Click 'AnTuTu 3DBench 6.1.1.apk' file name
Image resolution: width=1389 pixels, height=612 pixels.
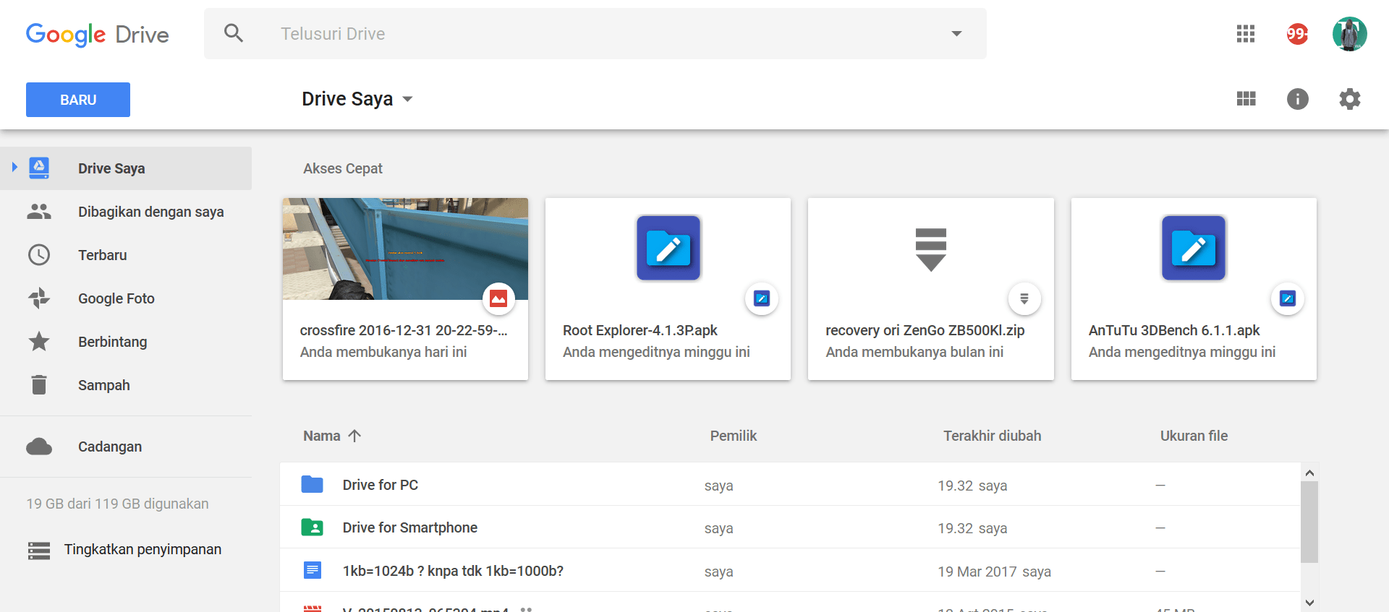click(x=1174, y=330)
